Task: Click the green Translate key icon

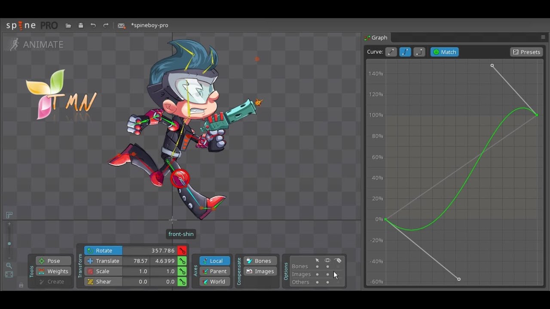Action: pyautogui.click(x=182, y=261)
